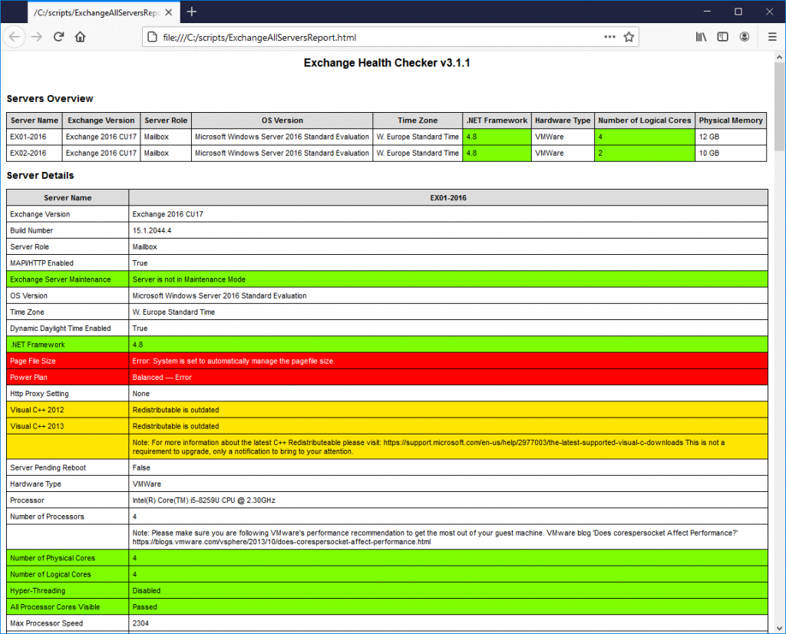
Task: Open the Library bookshelf icon
Action: (x=701, y=37)
